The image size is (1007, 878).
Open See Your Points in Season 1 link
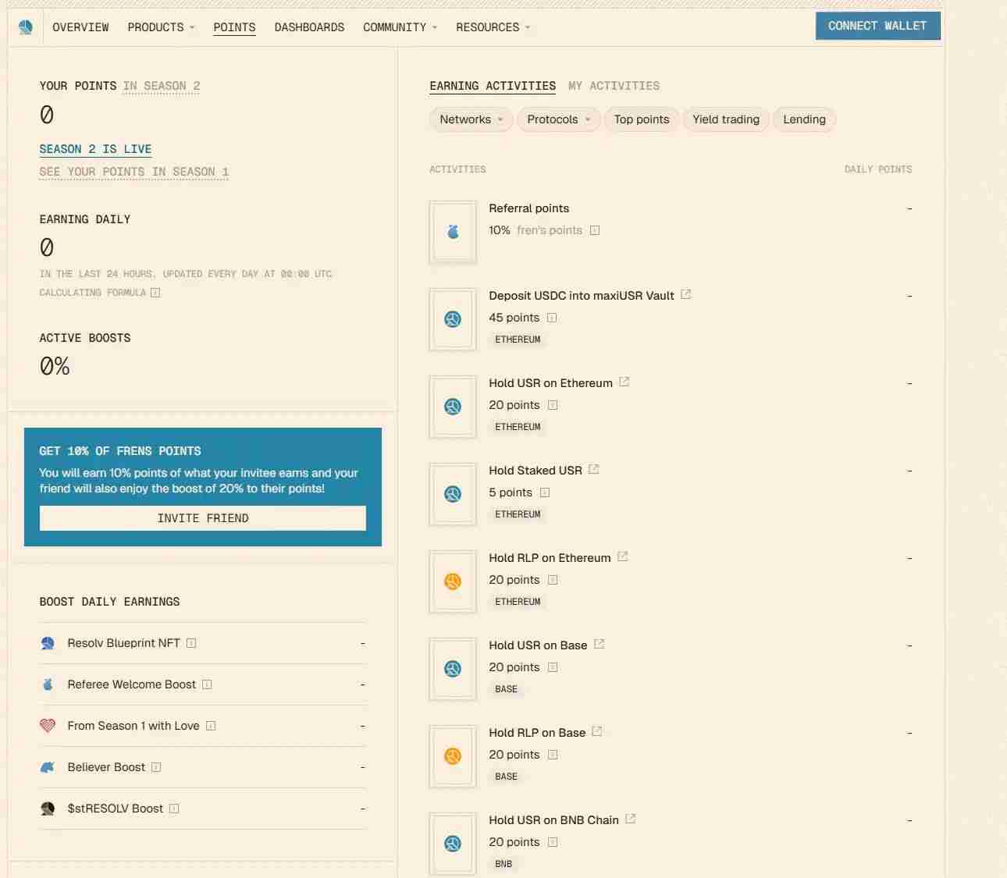pos(133,172)
